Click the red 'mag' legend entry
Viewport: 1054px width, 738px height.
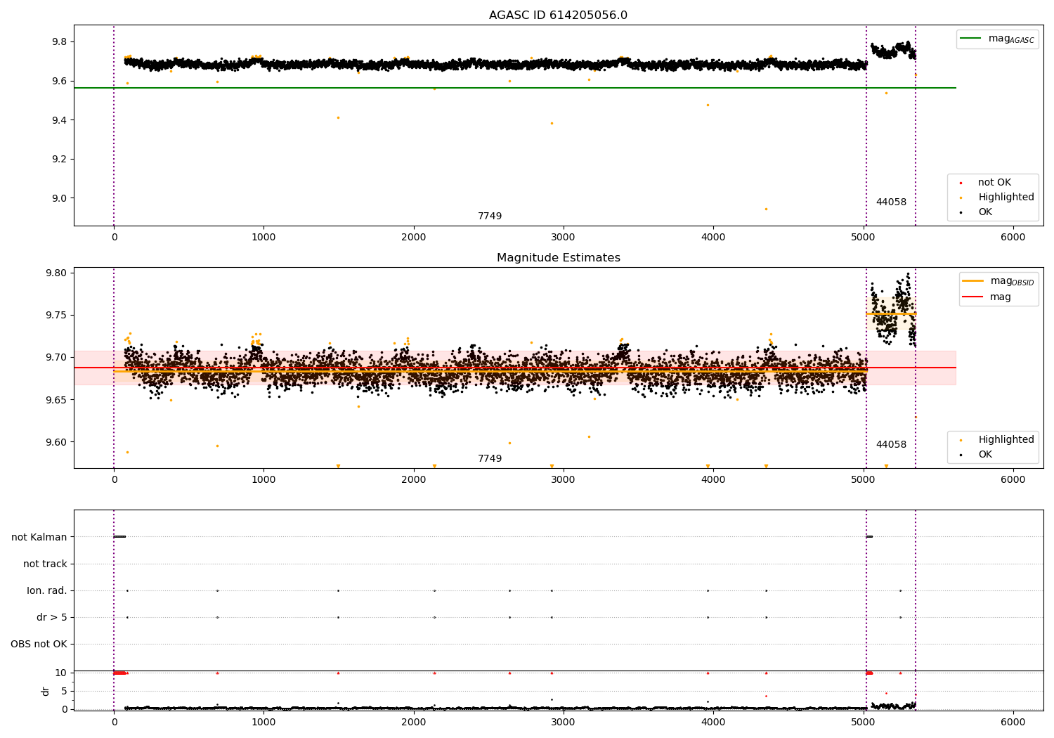(x=987, y=297)
